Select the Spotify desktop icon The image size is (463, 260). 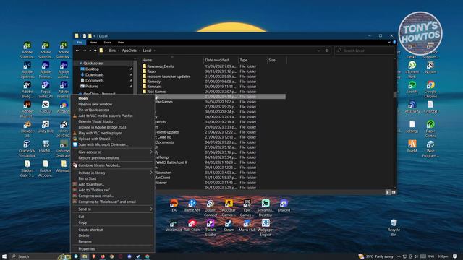(x=412, y=87)
